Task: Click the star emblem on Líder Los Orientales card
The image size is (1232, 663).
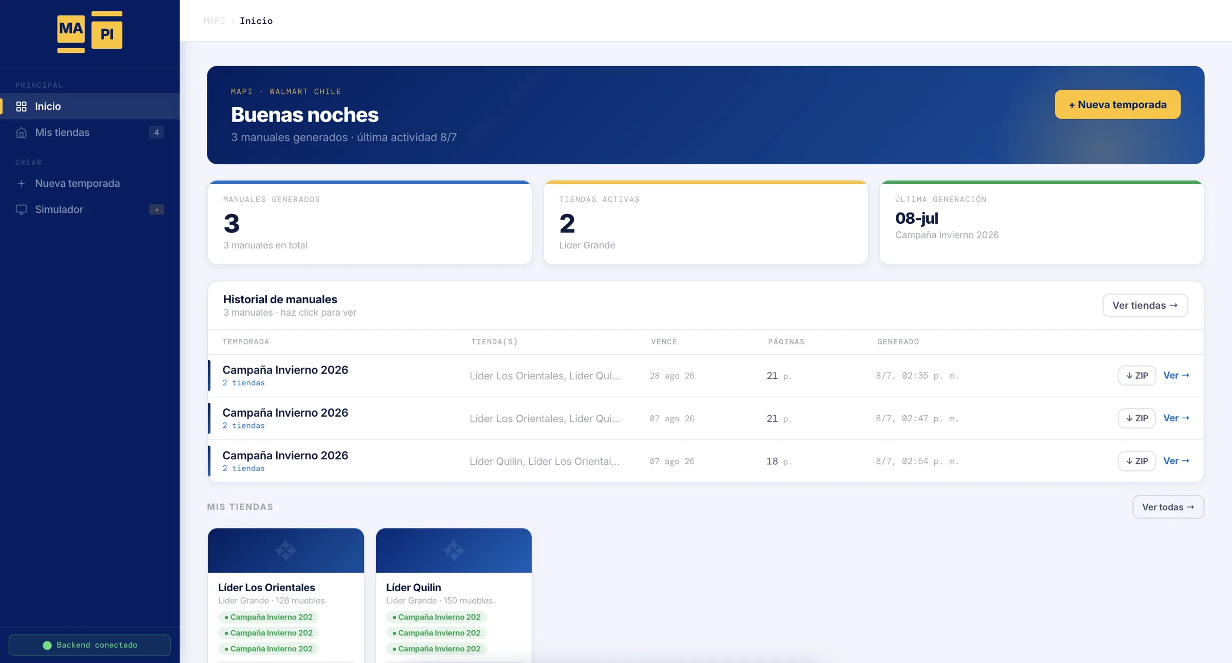Action: (286, 551)
